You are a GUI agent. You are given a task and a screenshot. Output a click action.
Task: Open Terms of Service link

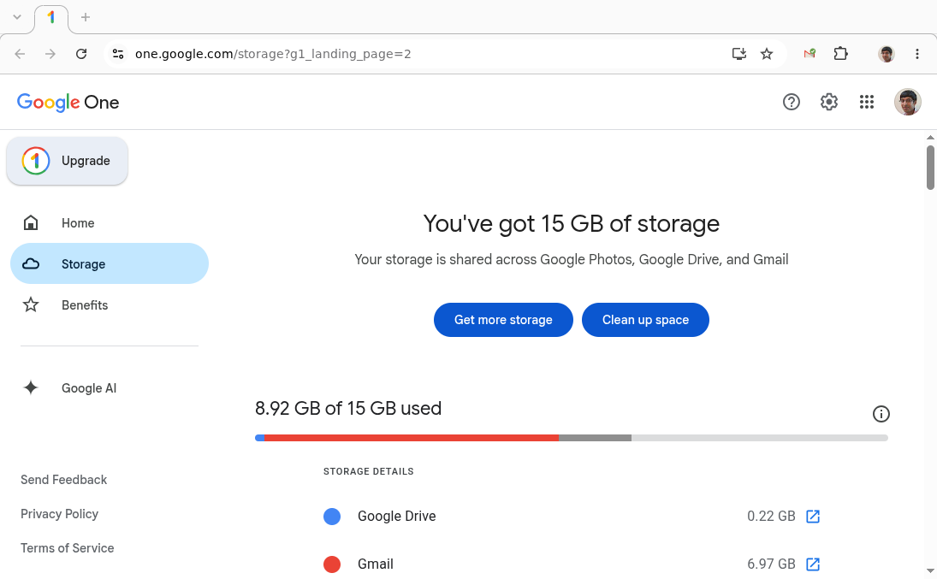click(67, 548)
